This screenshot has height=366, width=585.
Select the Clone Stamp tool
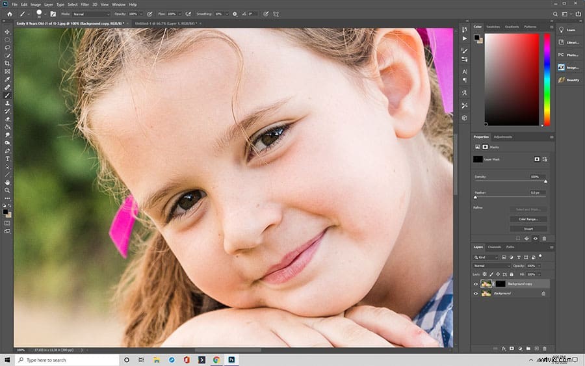(7, 103)
